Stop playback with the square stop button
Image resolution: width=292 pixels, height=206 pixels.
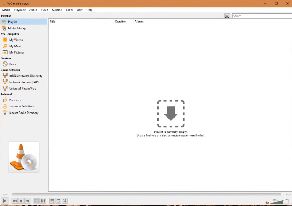[x=21, y=201]
